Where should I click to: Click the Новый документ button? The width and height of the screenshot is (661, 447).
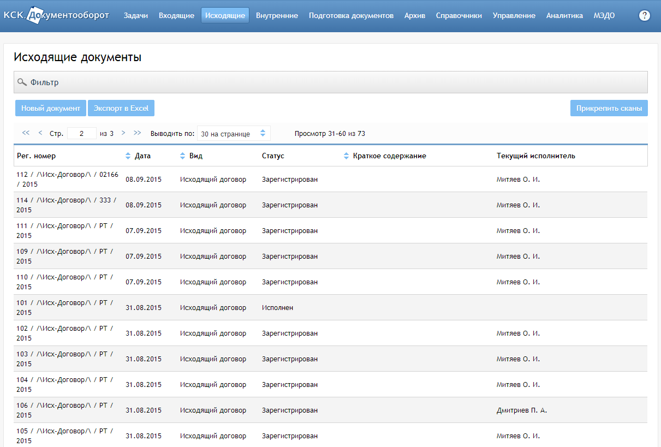(x=51, y=108)
